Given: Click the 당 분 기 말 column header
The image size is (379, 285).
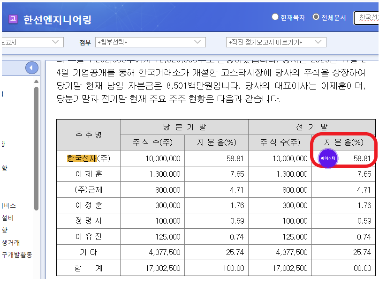Looking at the screenshot, I should coord(184,127).
